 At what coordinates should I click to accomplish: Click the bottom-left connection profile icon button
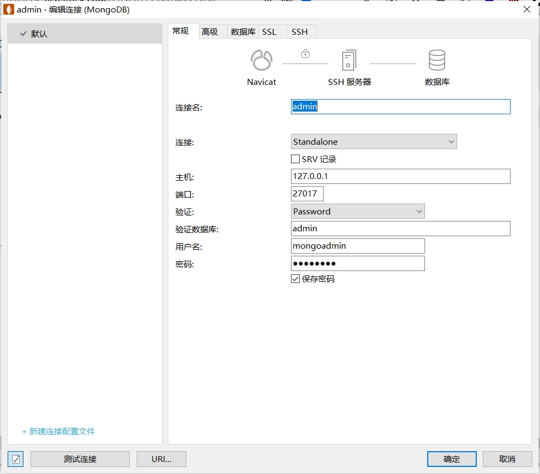click(x=15, y=459)
